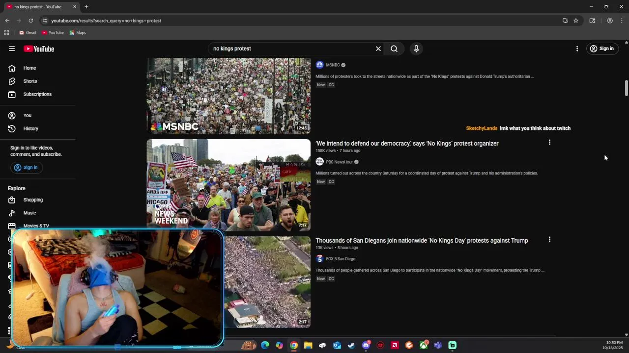Click FOX 5 San Diego channel avatar
The image size is (629, 353).
(319, 259)
